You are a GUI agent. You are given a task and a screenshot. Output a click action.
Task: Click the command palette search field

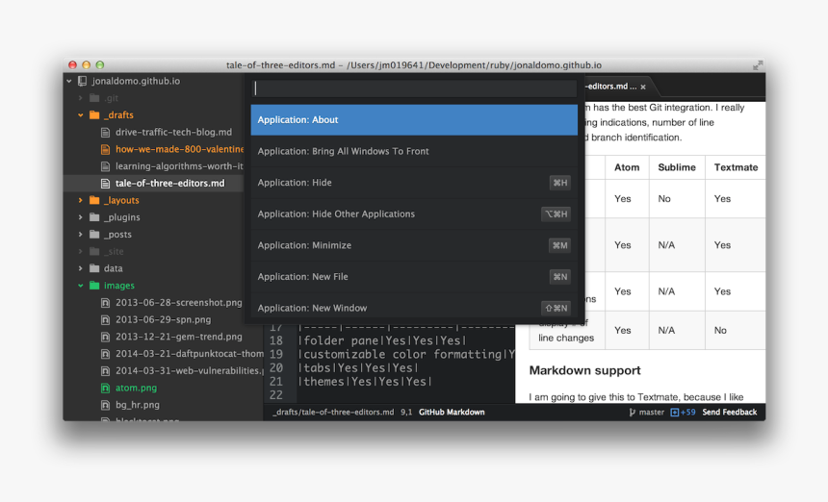pyautogui.click(x=414, y=88)
